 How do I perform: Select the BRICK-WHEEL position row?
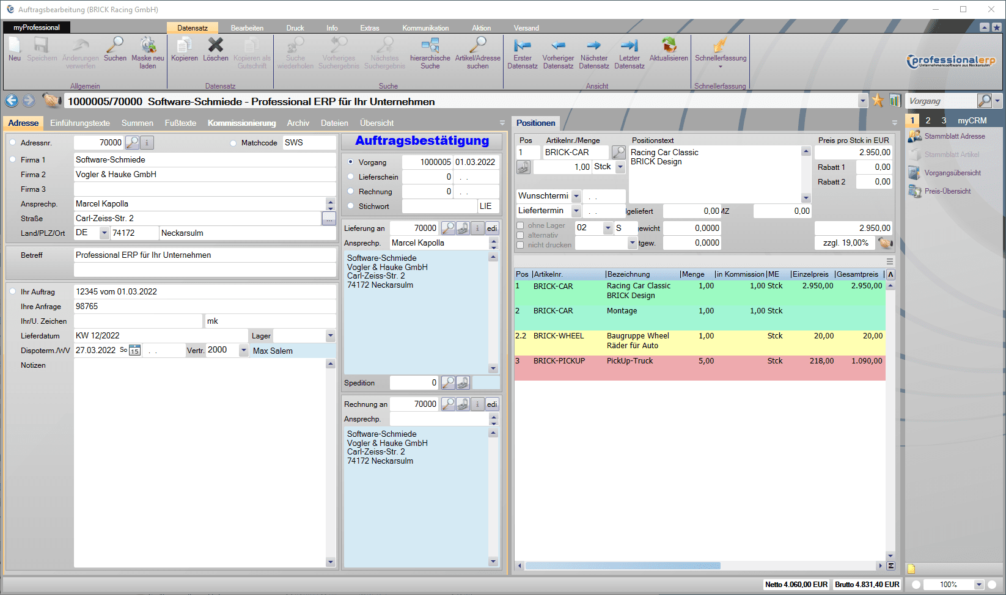tap(700, 343)
